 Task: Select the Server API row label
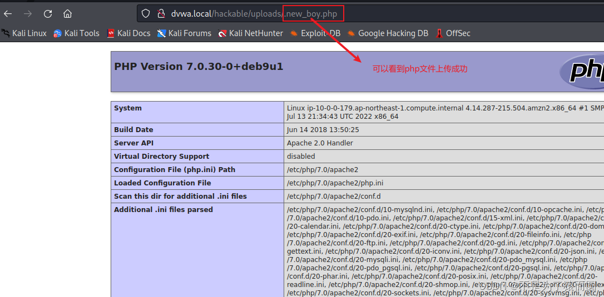pyautogui.click(x=133, y=143)
